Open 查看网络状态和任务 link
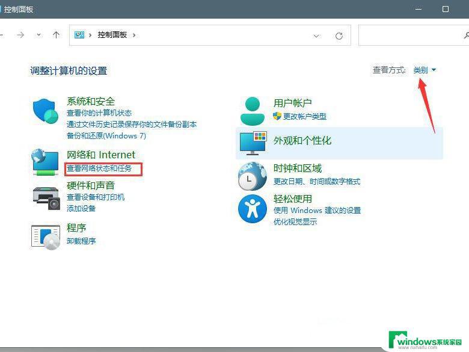The image size is (469, 352). point(99,168)
